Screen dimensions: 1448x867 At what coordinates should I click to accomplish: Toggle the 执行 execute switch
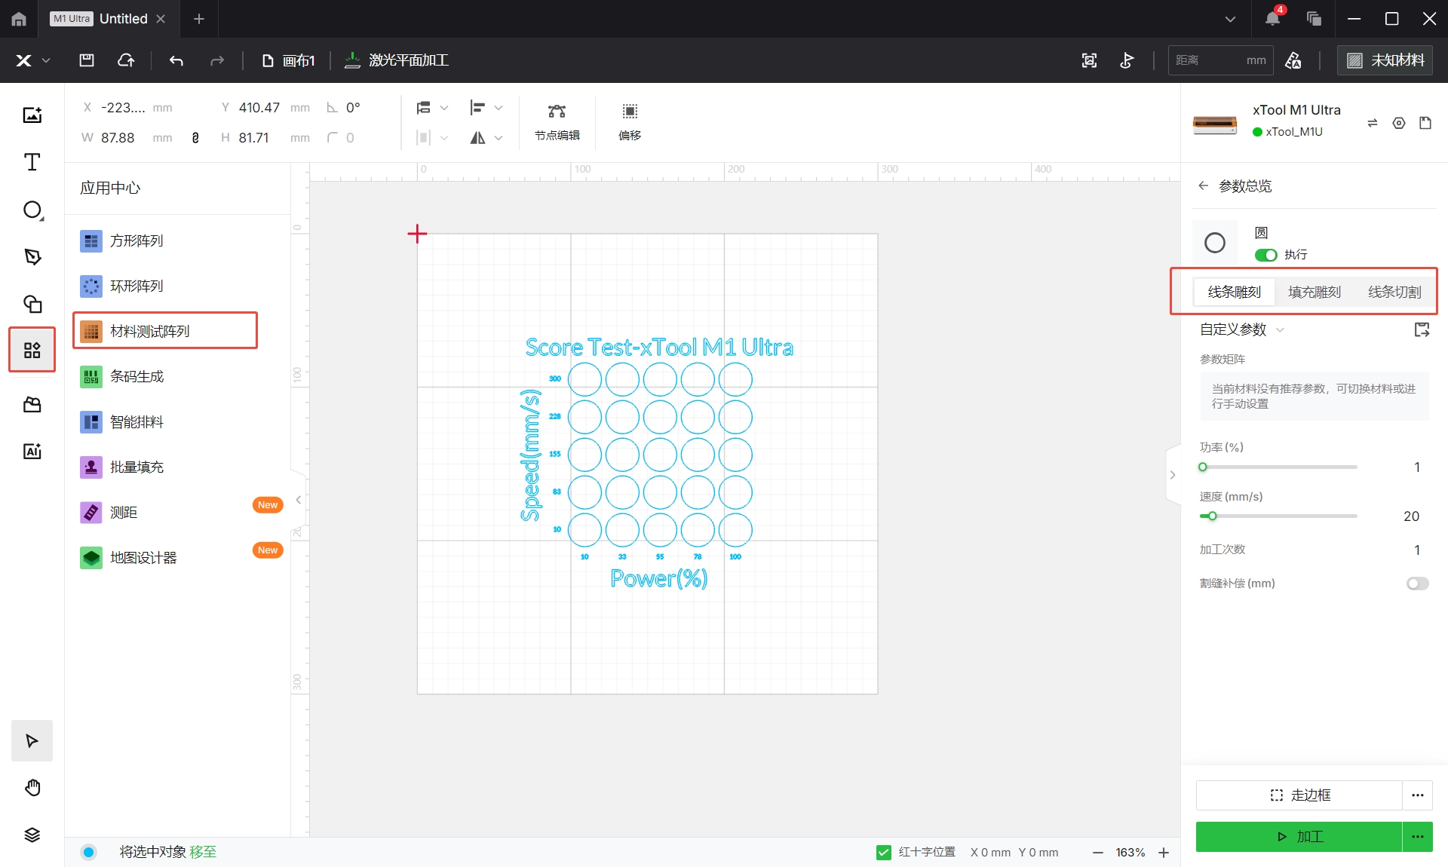[1265, 255]
